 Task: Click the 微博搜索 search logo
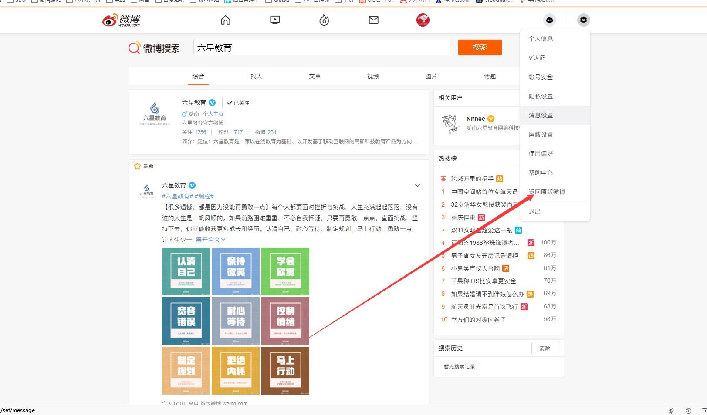point(154,48)
